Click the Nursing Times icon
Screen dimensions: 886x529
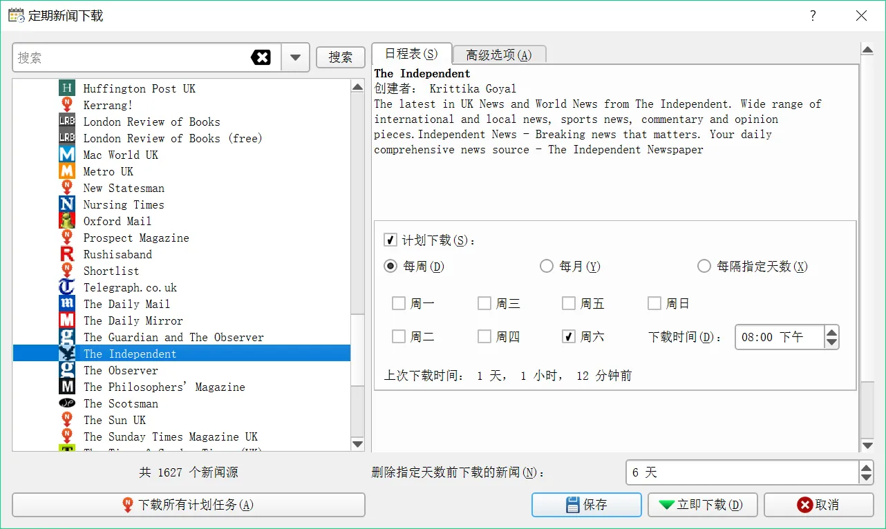[x=67, y=204]
